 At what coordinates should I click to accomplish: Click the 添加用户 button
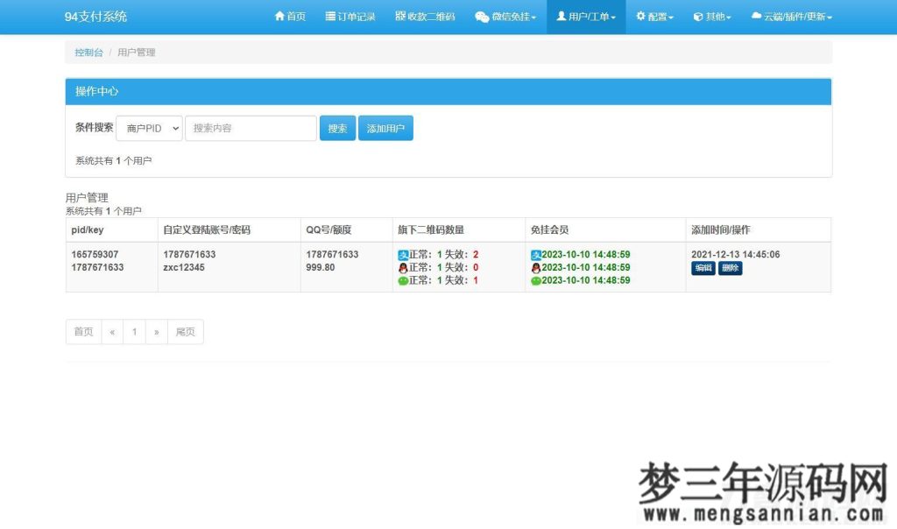click(385, 127)
